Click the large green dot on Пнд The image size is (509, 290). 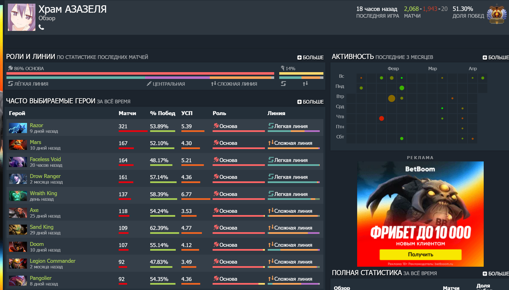(402, 88)
